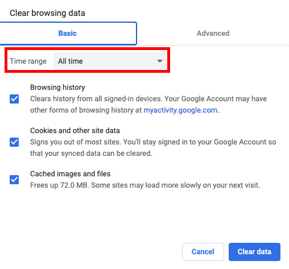Click the Clear browsing data dialog title
Viewport: 289px width, 269px height.
47,13
